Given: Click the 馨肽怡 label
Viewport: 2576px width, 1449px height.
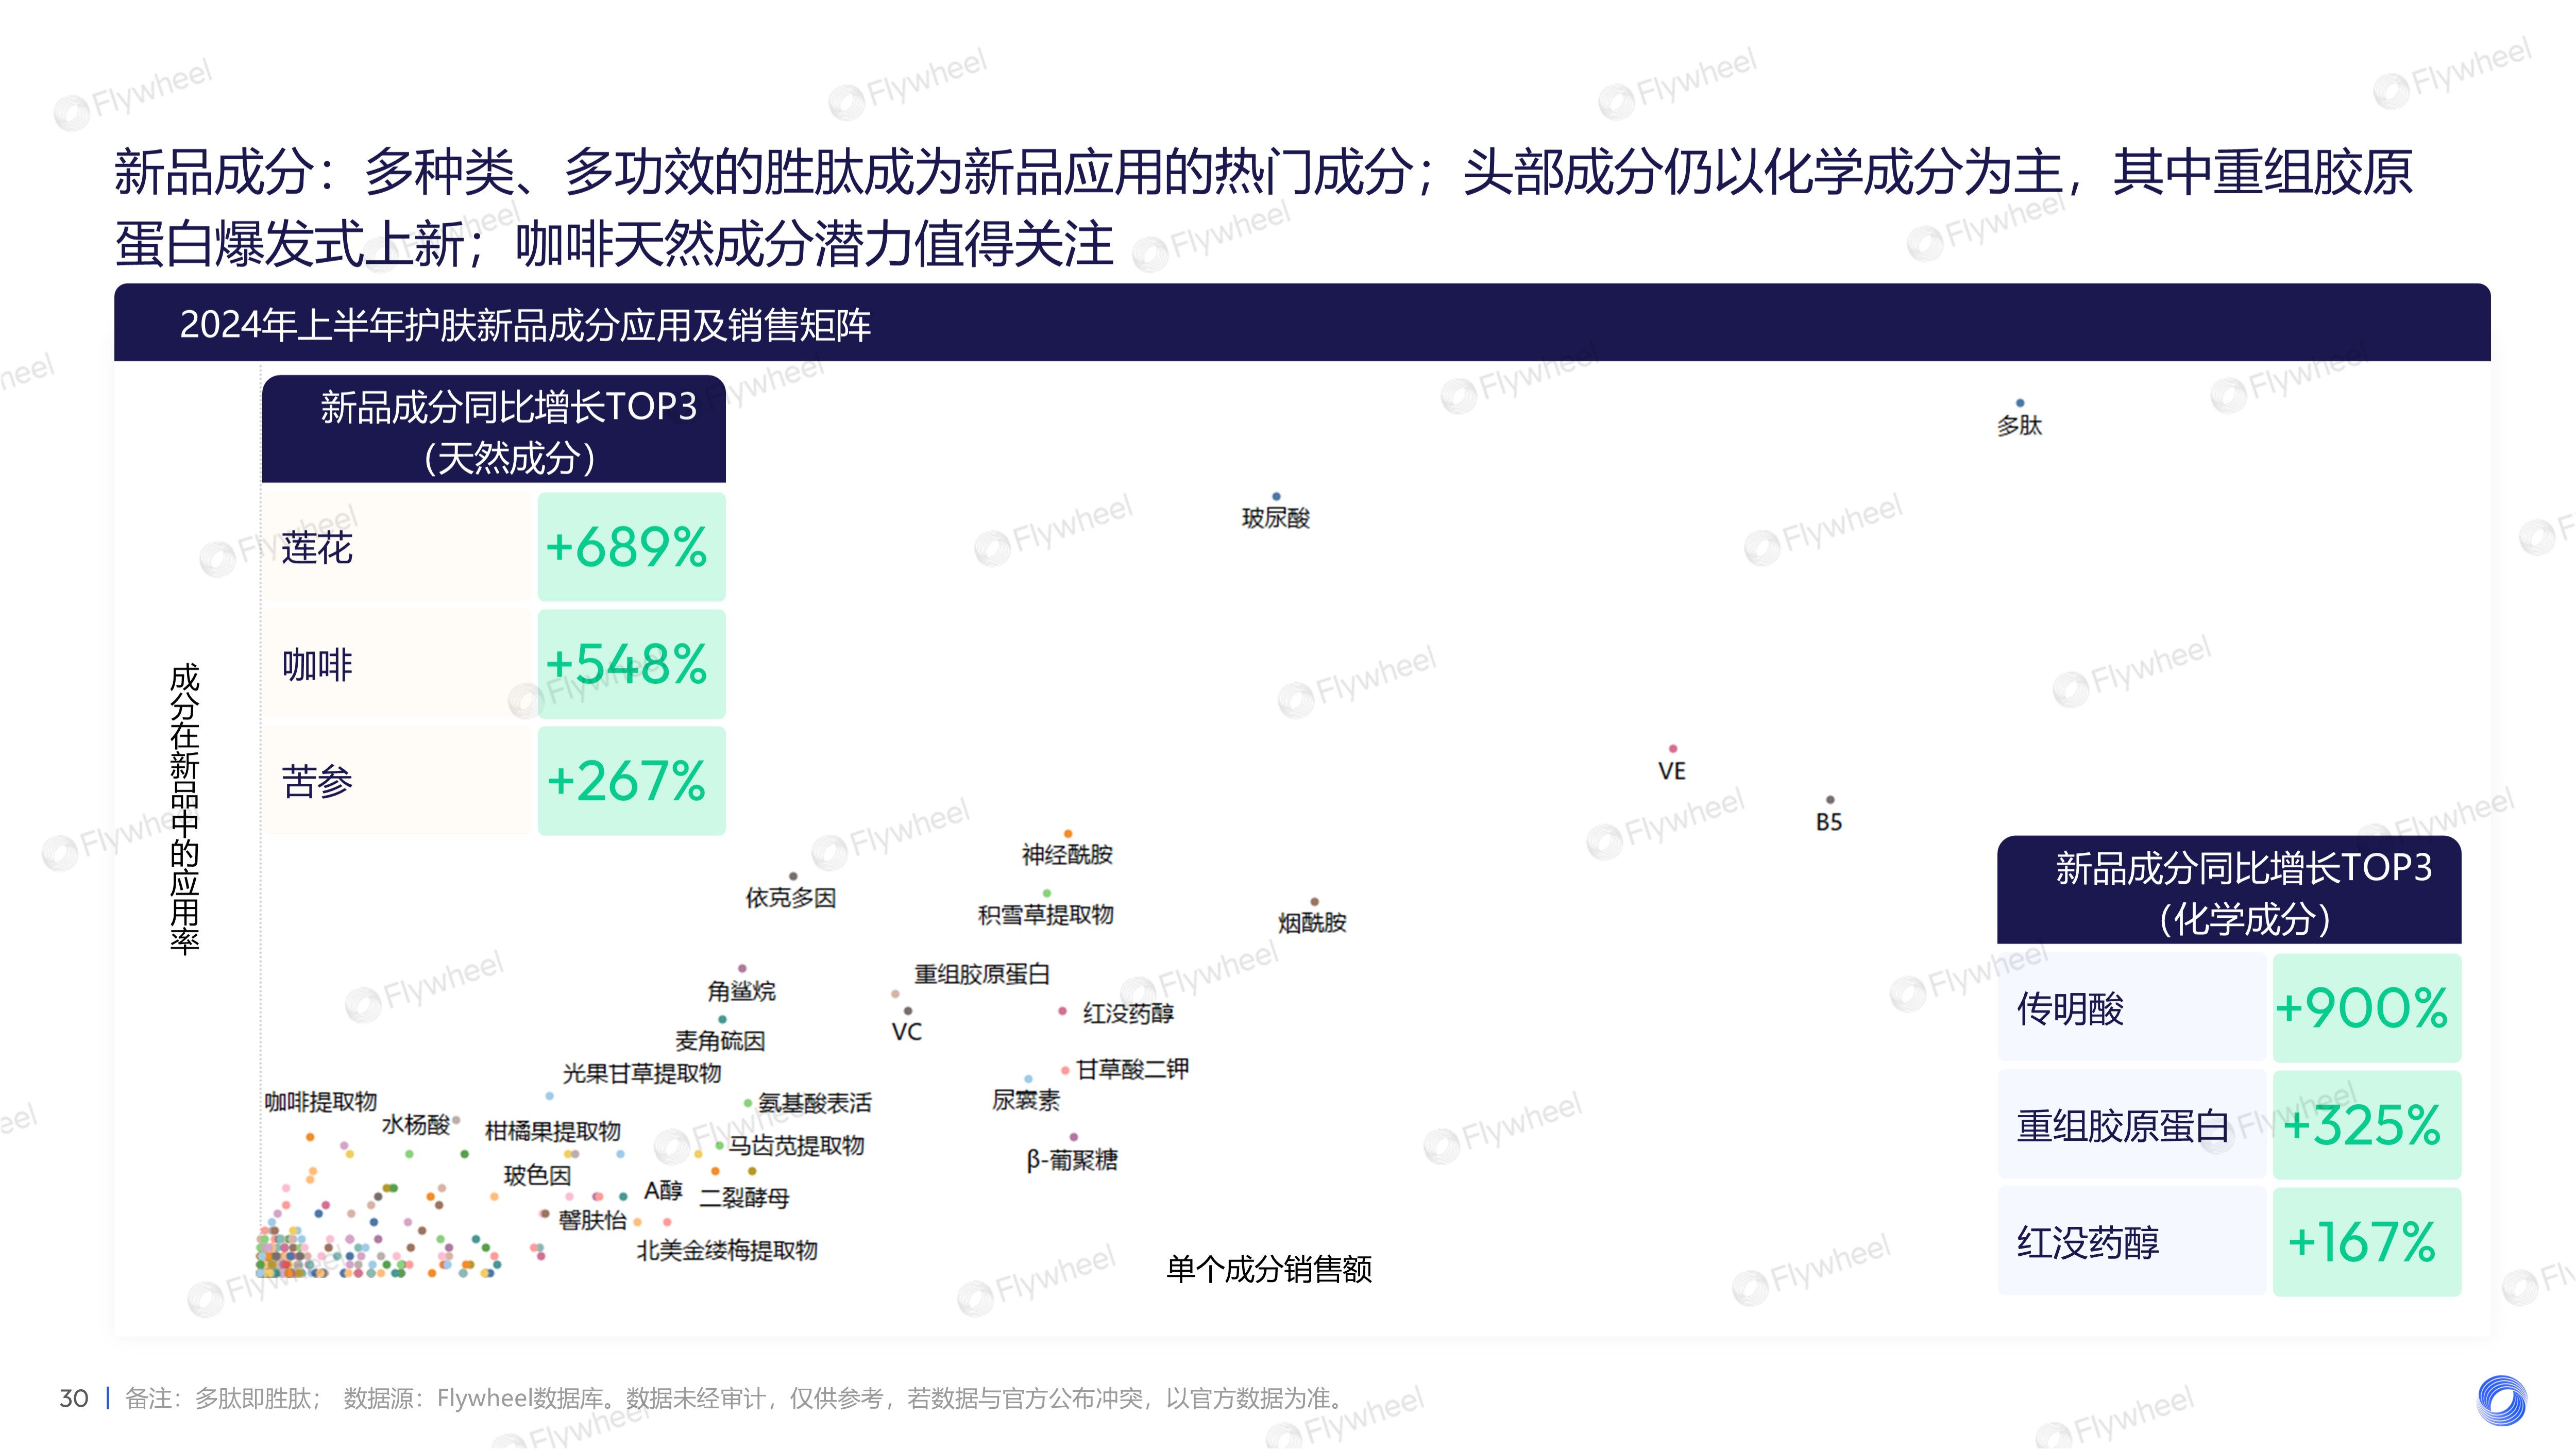Looking at the screenshot, I should [592, 1220].
